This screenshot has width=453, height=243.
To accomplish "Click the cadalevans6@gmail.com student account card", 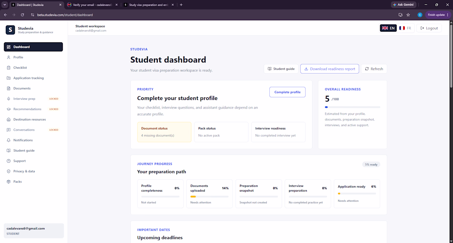I will tap(33, 231).
